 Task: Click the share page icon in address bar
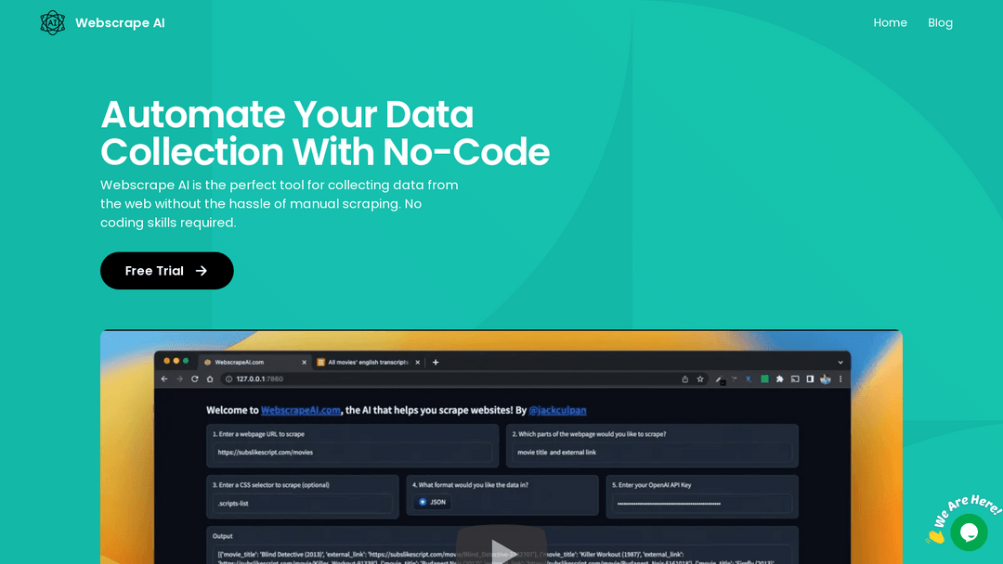pyautogui.click(x=685, y=379)
